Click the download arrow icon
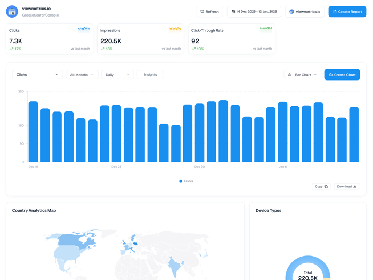Image resolution: width=373 pixels, height=280 pixels. (x=355, y=187)
